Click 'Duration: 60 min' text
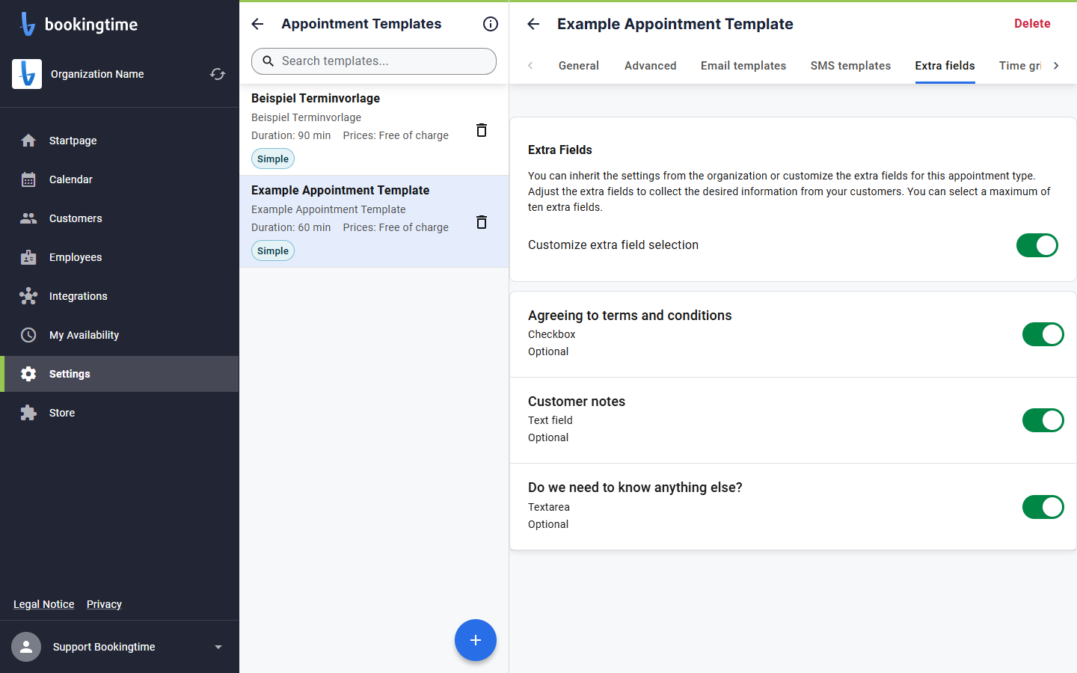1077x673 pixels. coord(291,227)
